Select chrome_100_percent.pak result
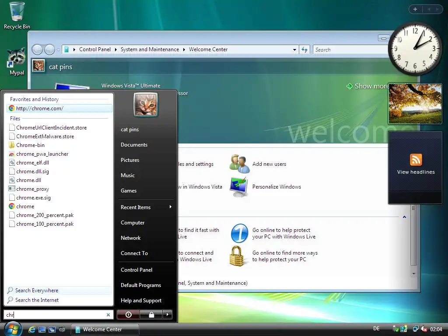Screen dimensions: 448x336 tap(45, 224)
